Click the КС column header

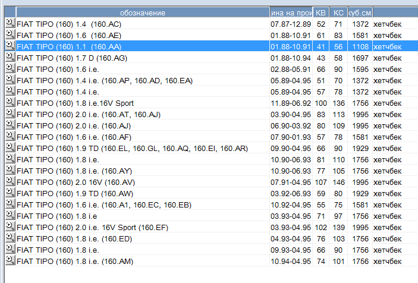click(338, 12)
